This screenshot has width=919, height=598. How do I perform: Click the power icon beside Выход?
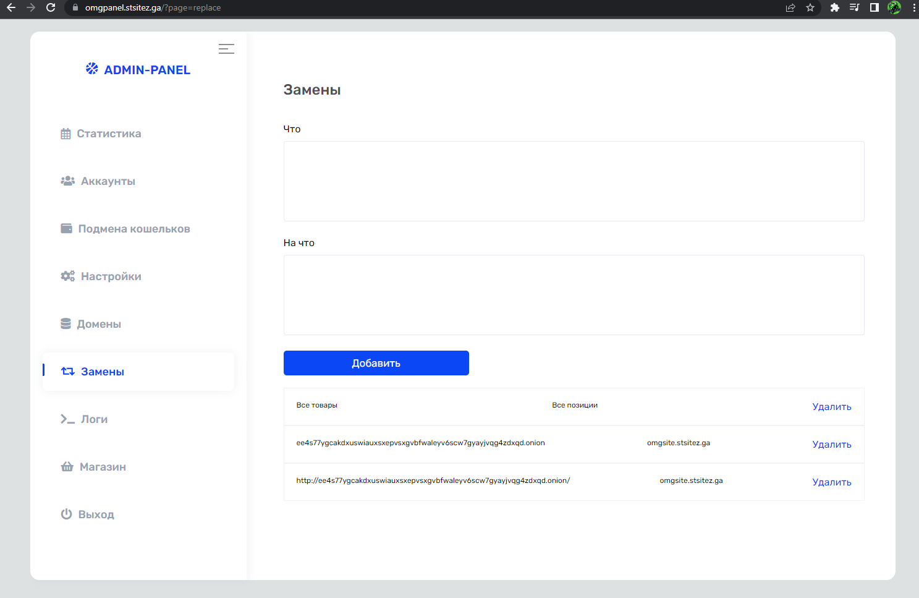click(x=66, y=515)
